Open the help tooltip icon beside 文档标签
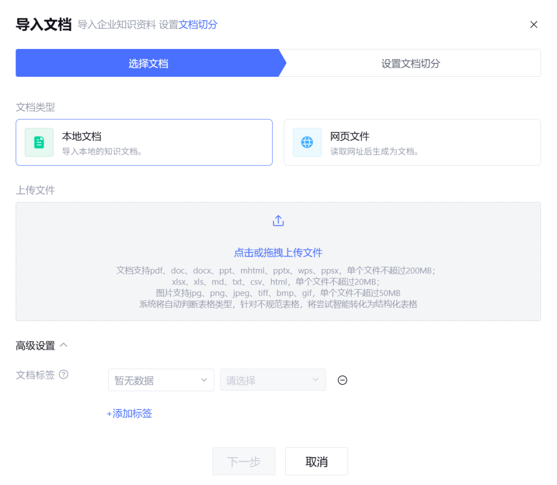Image resolution: width=557 pixels, height=485 pixels. coord(63,375)
